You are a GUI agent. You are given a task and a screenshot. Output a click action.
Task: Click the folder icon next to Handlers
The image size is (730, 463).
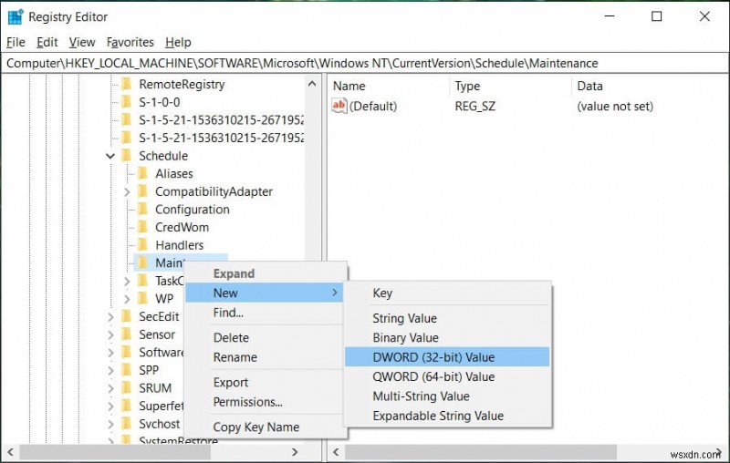142,245
